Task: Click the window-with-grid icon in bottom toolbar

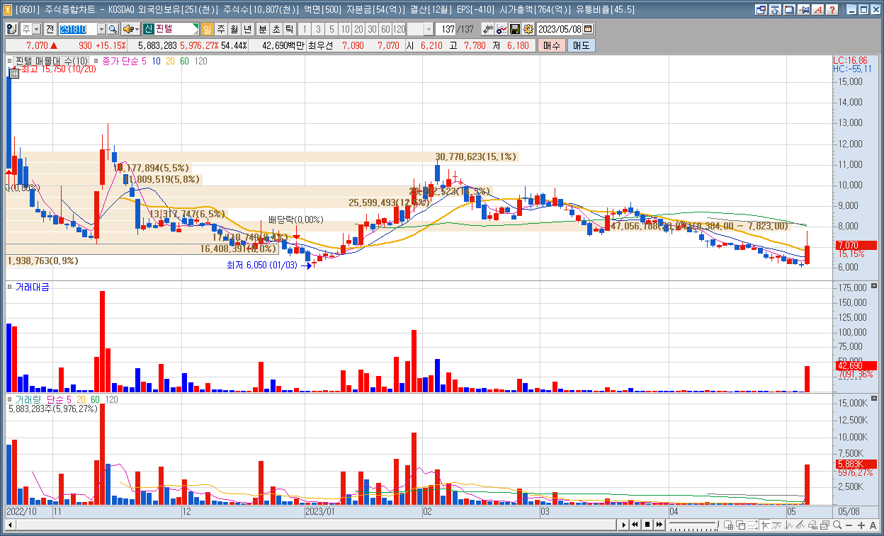Action: (x=728, y=525)
